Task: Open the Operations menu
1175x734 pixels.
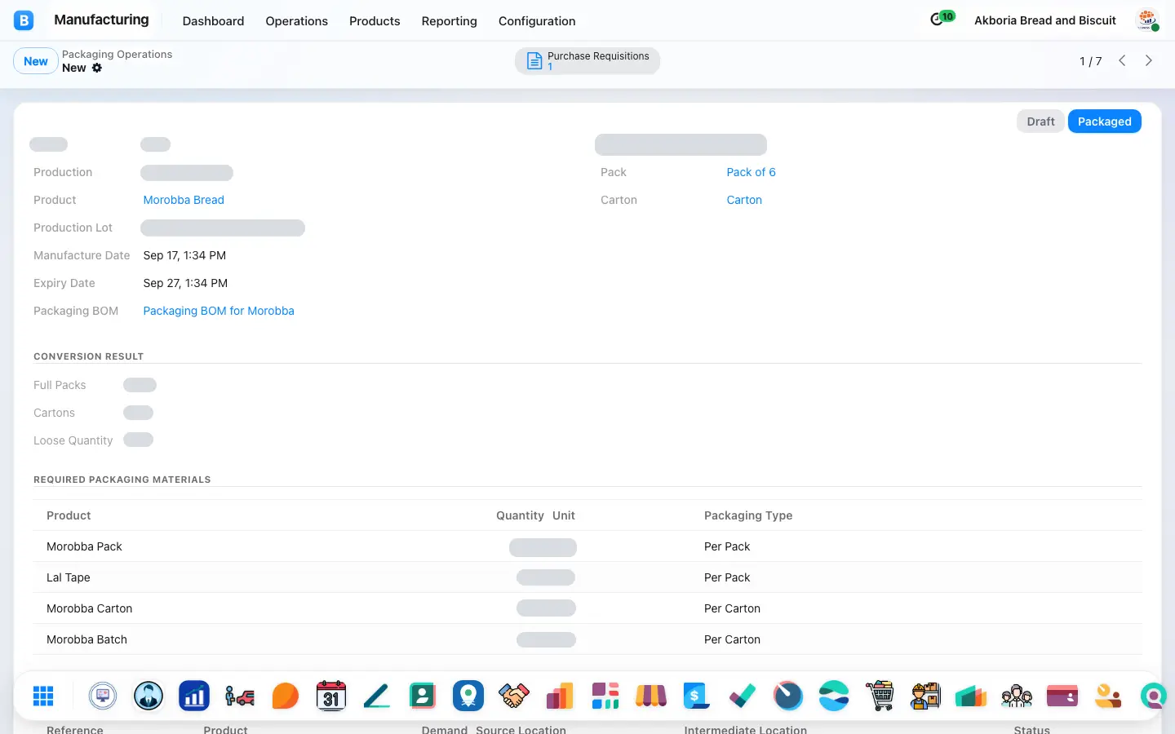Action: tap(296, 21)
